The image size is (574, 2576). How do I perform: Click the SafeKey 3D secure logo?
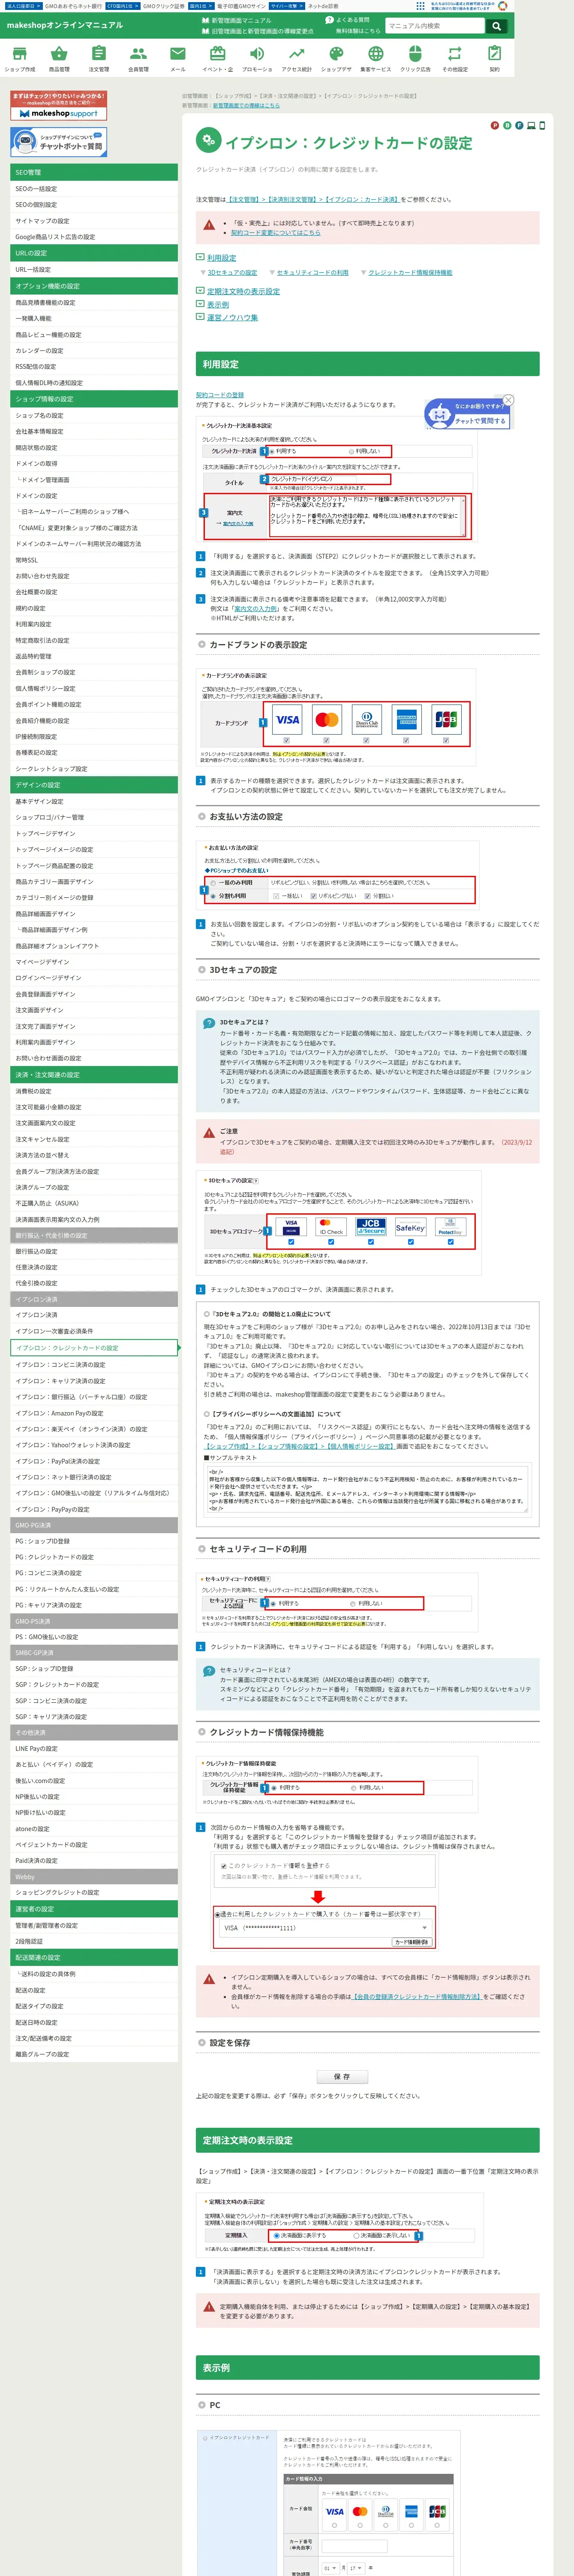410,1227
